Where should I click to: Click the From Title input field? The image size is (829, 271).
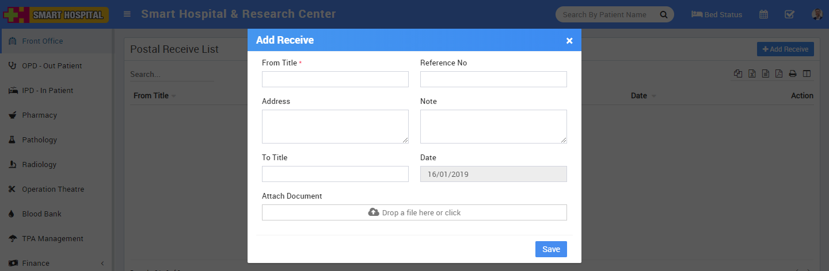click(x=335, y=79)
